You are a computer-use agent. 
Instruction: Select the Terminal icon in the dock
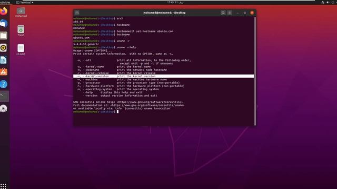tap(4, 96)
